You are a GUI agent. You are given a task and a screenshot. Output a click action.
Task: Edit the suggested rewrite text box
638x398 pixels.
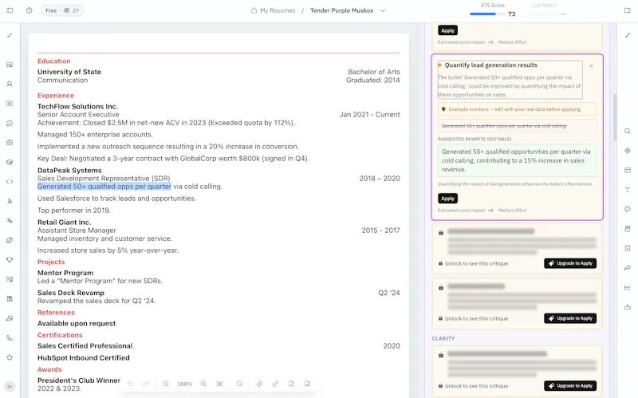[x=517, y=160]
